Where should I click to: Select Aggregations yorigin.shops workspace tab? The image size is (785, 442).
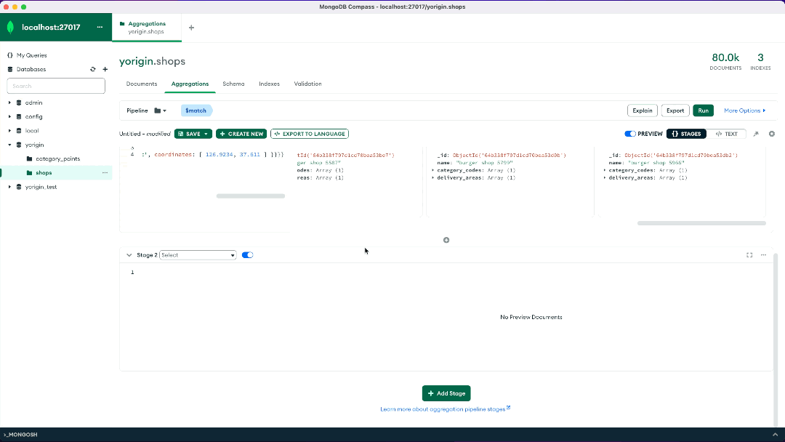click(x=147, y=28)
